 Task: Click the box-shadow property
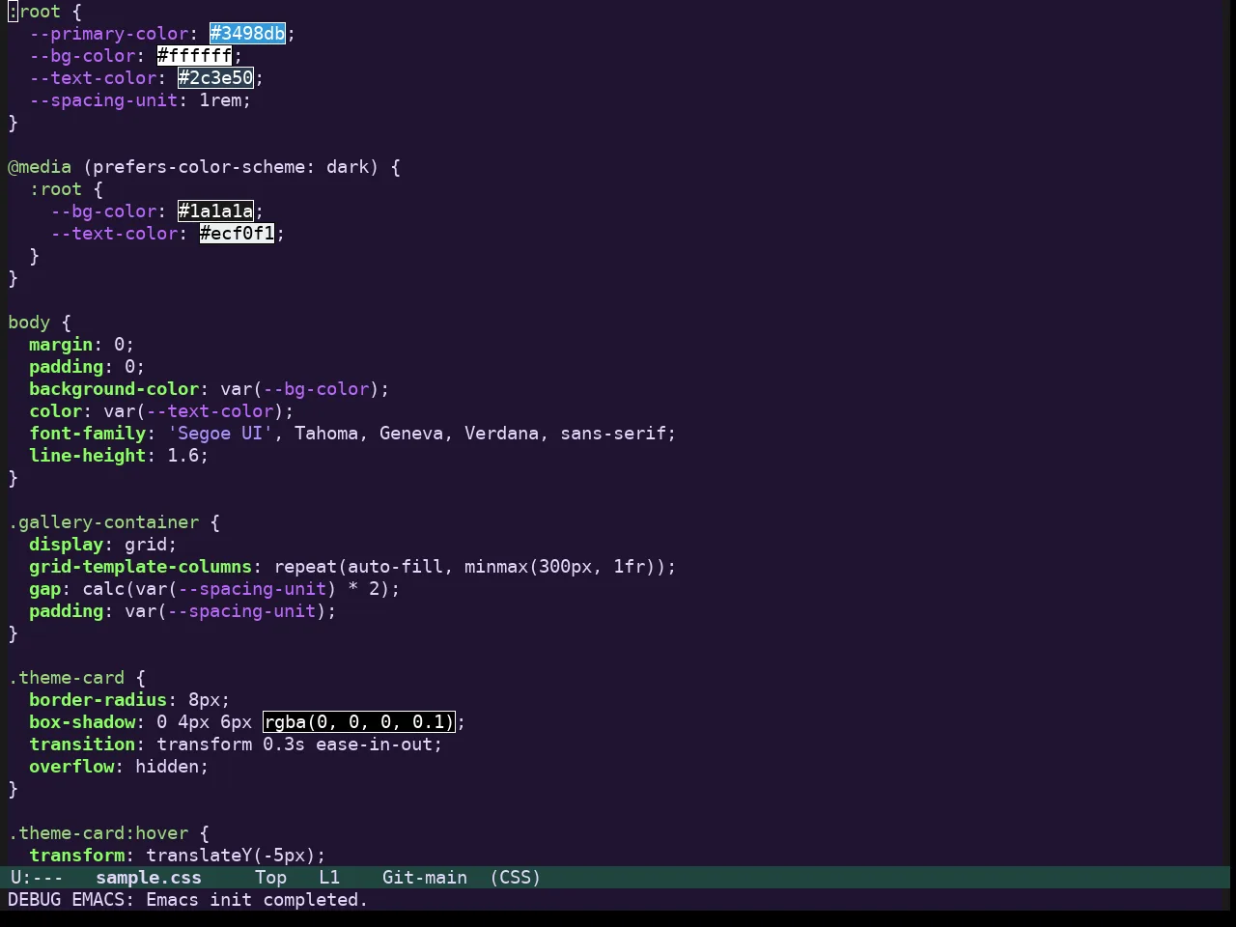(x=82, y=722)
